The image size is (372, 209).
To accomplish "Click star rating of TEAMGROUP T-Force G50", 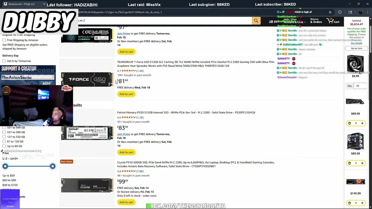I will click(x=127, y=71).
